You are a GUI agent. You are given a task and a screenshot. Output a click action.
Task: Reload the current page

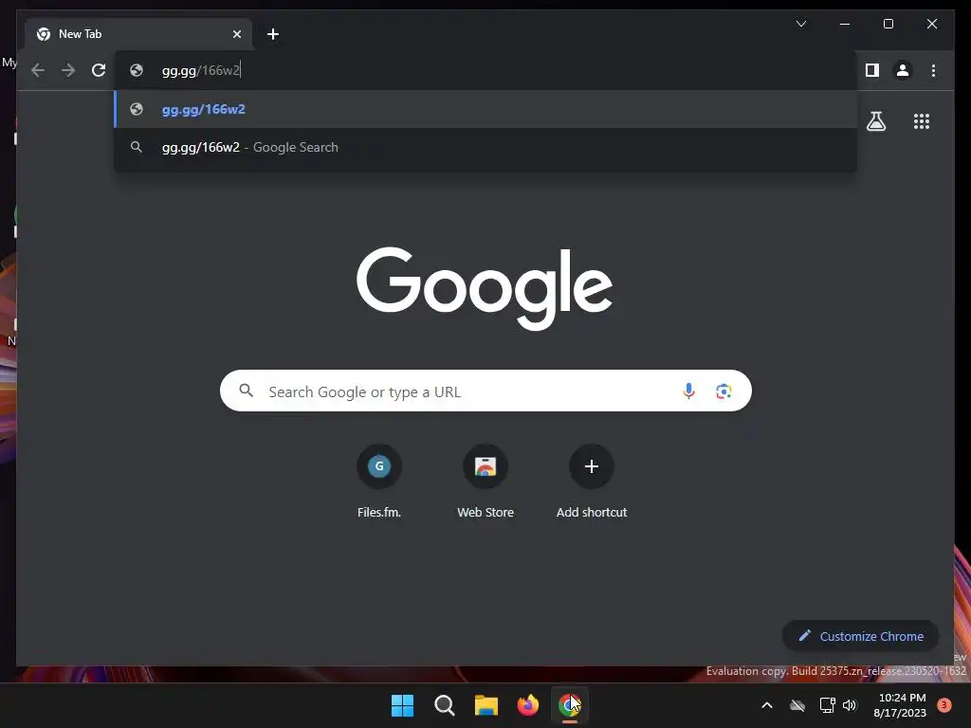coord(99,70)
